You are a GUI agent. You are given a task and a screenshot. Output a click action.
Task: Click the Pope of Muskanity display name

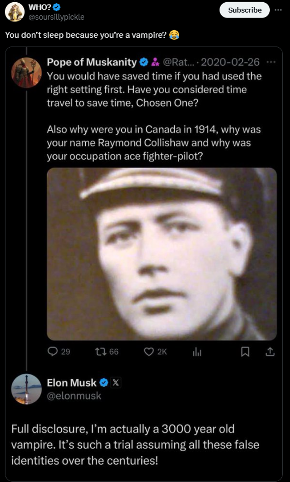pyautogui.click(x=92, y=62)
